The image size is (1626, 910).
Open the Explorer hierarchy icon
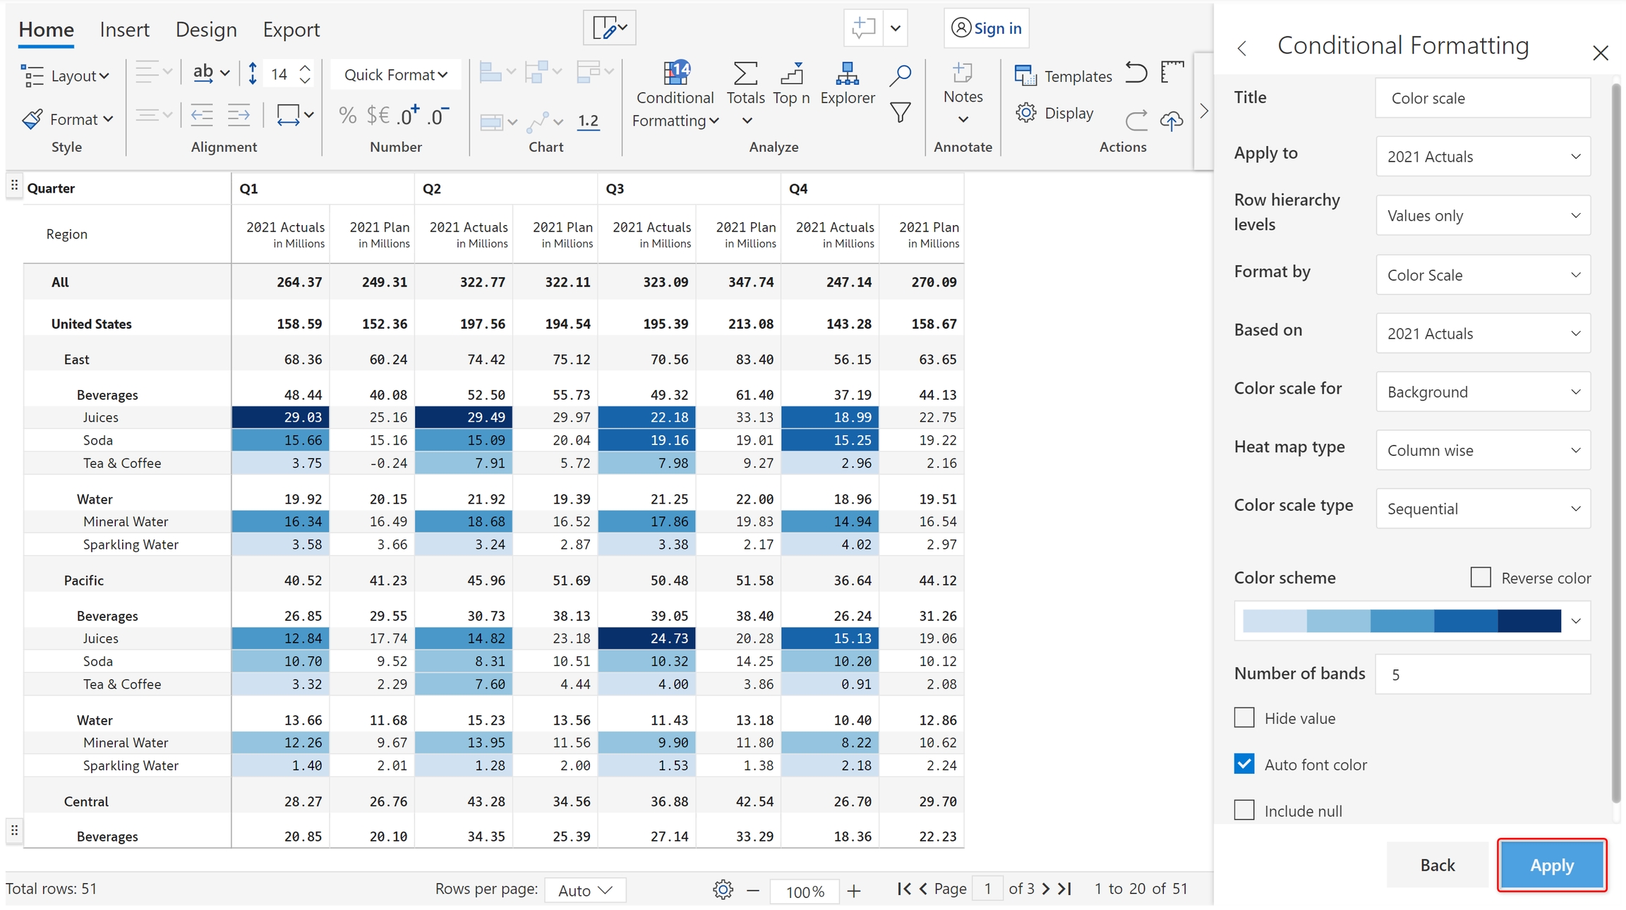point(847,73)
